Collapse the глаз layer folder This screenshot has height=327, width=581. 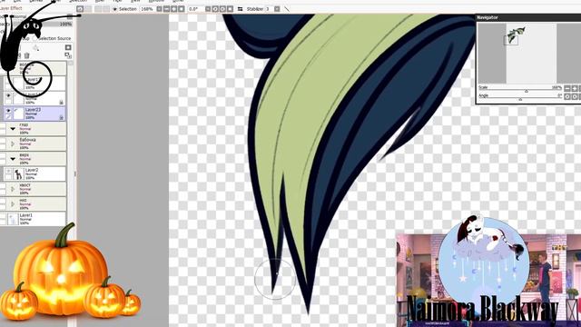click(13, 129)
